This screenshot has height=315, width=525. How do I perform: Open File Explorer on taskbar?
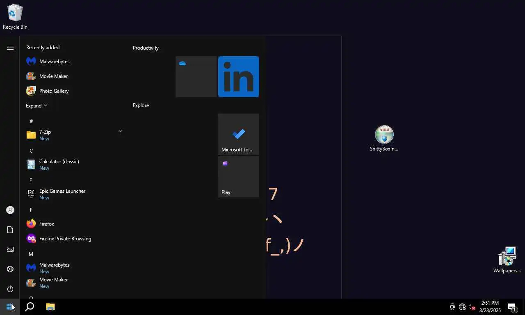tap(50, 307)
